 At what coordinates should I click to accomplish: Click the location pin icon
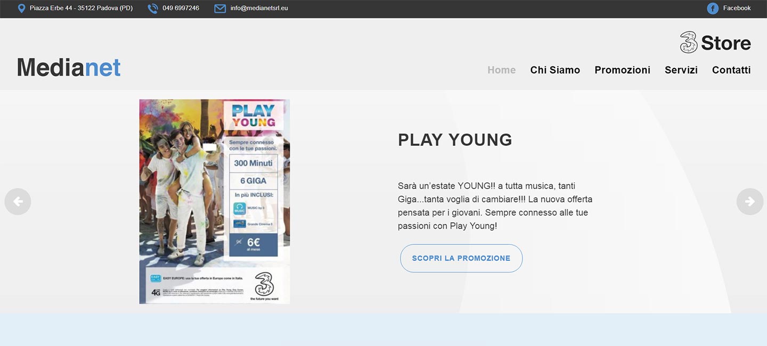coord(21,9)
